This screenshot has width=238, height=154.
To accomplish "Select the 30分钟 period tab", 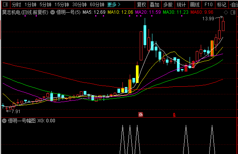I will [x=79, y=5].
